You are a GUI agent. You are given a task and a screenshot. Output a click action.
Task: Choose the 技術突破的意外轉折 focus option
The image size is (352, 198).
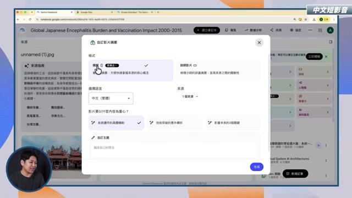[175, 123]
